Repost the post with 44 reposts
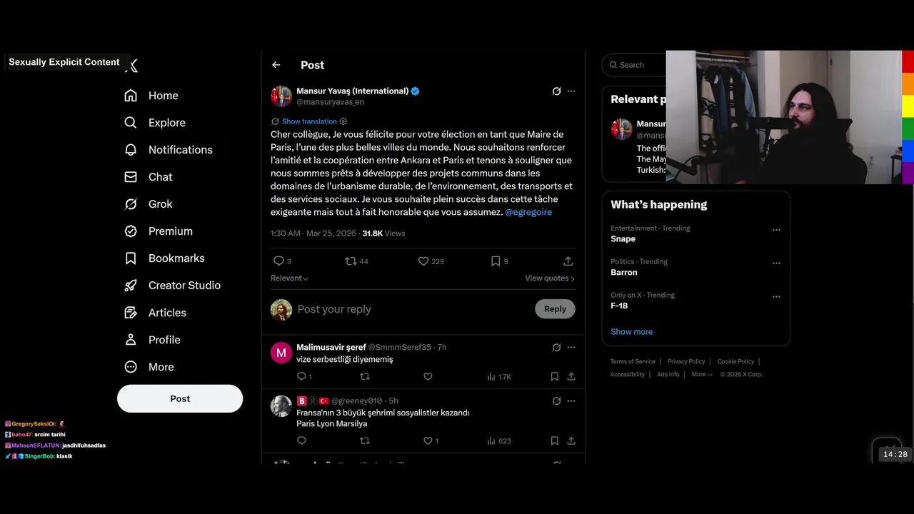Image resolution: width=914 pixels, height=514 pixels. tap(357, 261)
